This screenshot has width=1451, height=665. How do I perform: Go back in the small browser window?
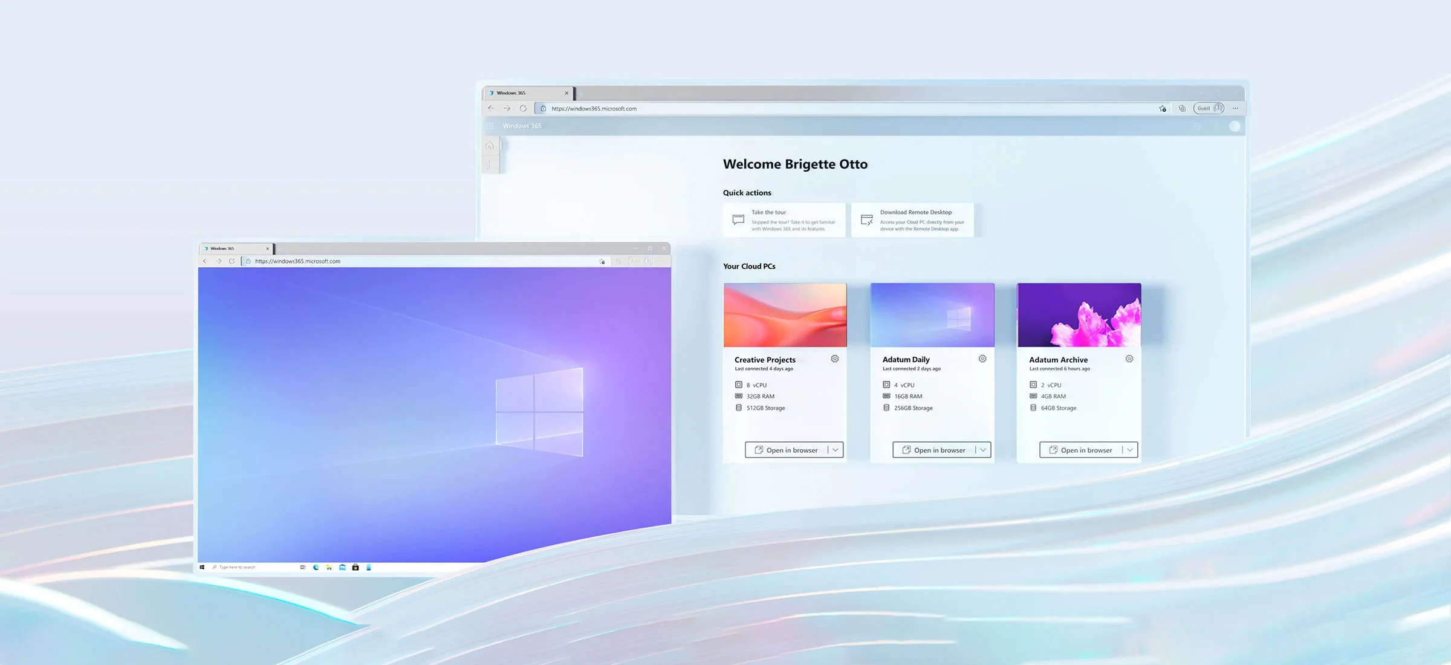[204, 261]
